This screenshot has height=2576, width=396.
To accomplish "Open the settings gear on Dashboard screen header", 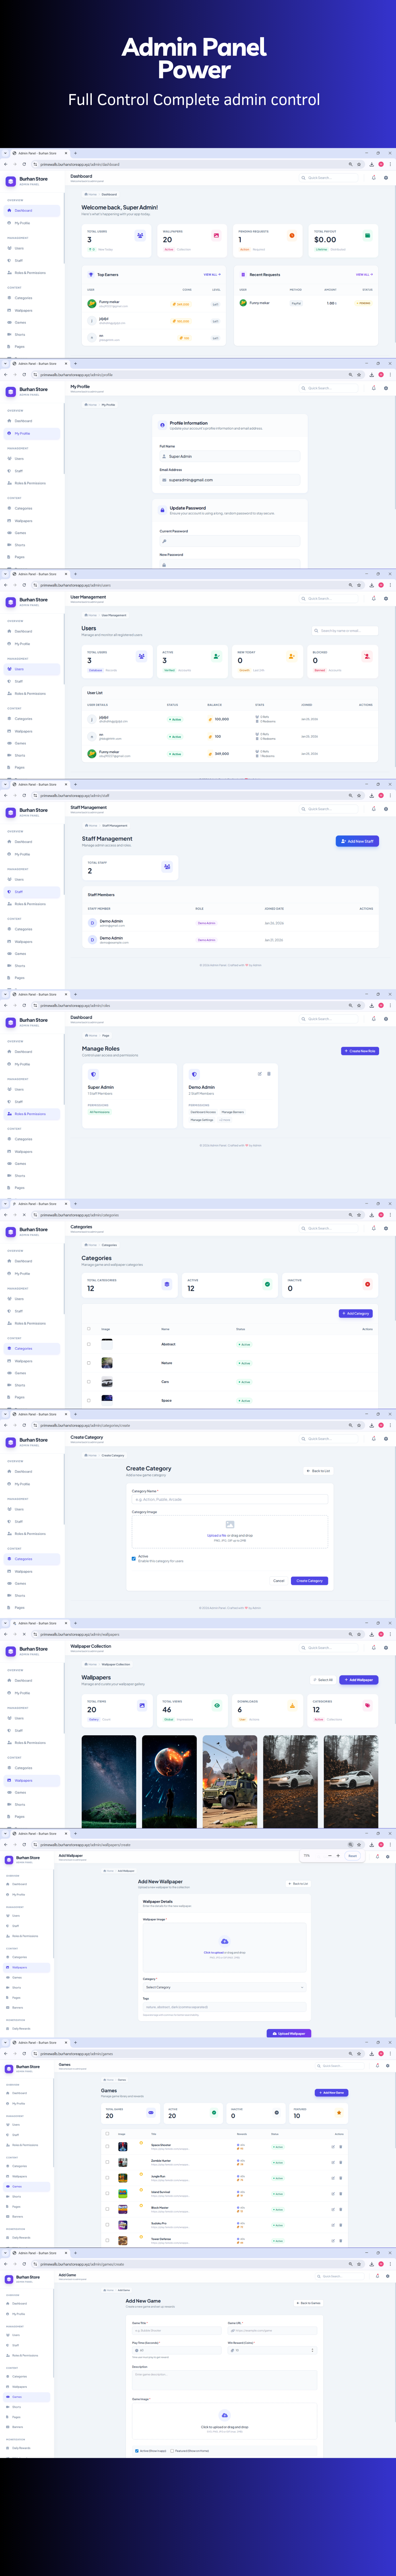I will [386, 178].
